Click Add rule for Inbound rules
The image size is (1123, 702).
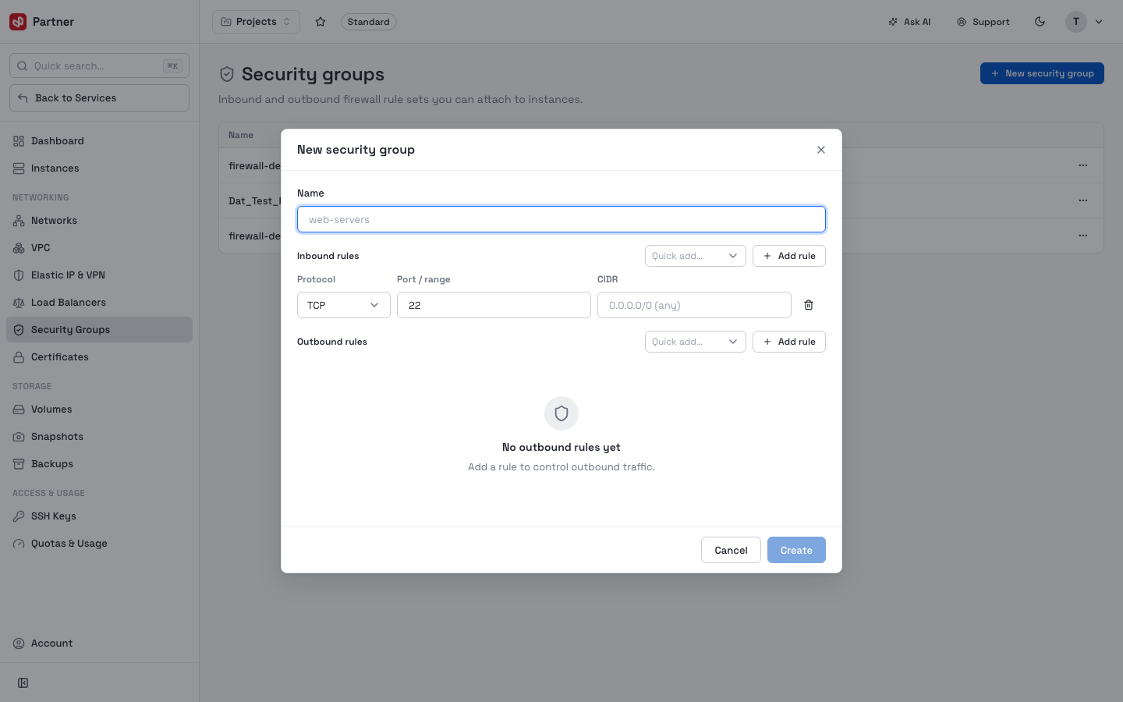coord(789,256)
